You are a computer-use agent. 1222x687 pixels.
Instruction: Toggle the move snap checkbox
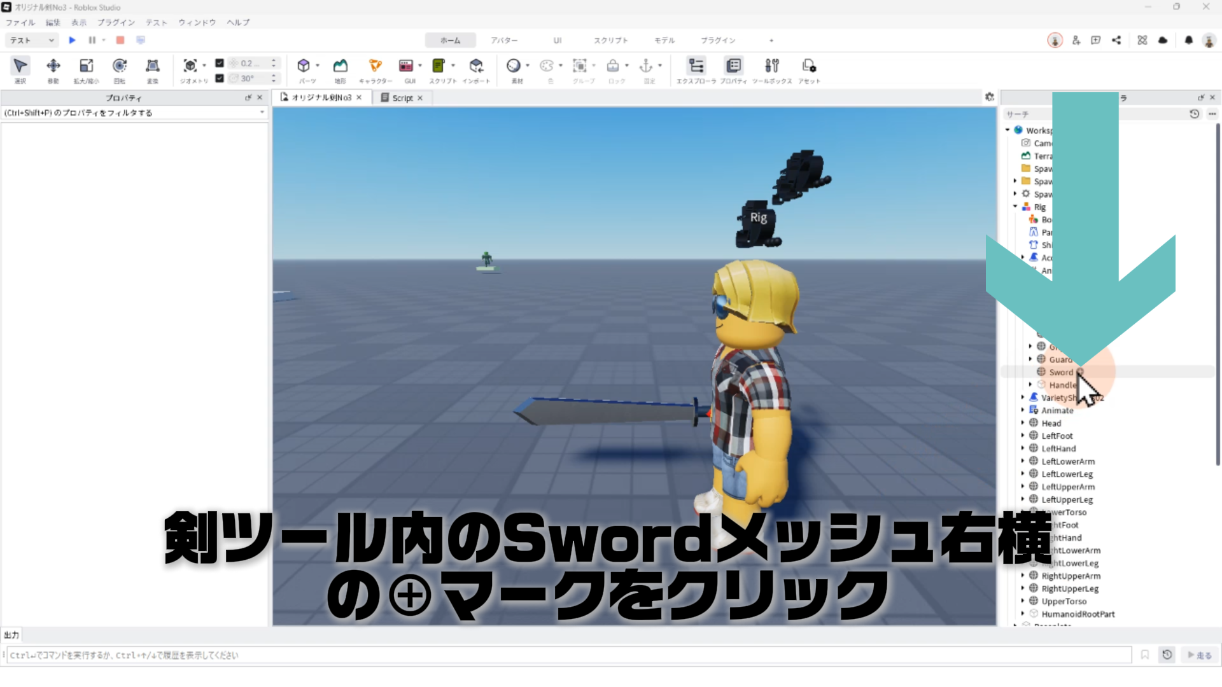coord(220,63)
